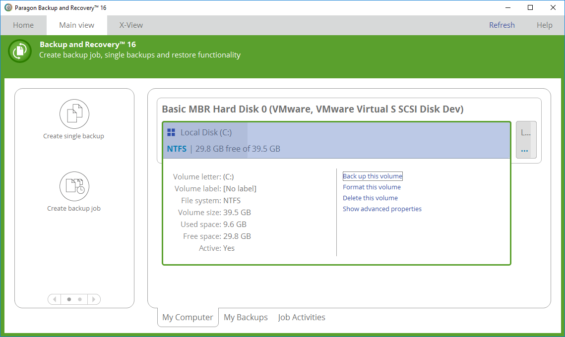Minimize the Paragon window
Image resolution: width=565 pixels, height=337 pixels.
508,7
